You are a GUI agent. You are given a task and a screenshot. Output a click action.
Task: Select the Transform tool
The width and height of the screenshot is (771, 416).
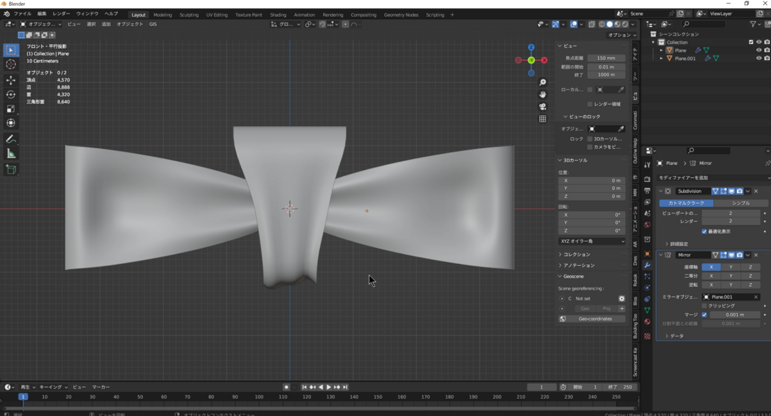tap(11, 123)
